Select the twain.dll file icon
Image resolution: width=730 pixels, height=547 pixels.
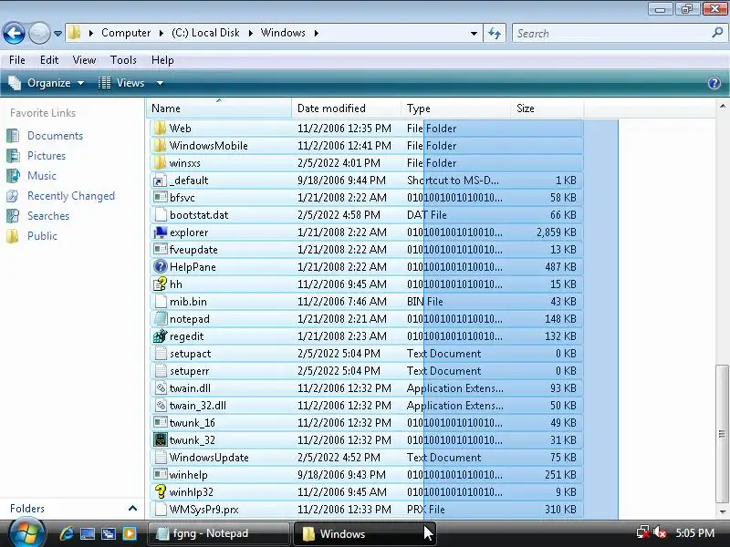coord(161,388)
